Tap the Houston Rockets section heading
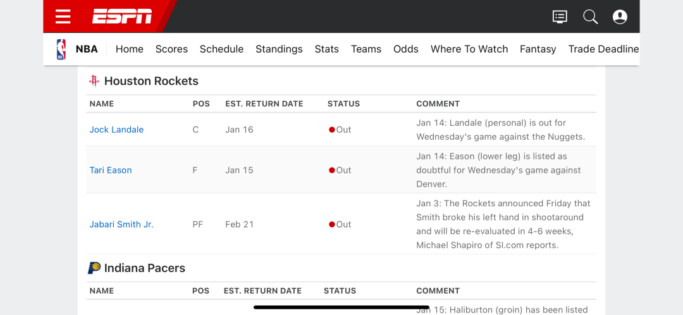The image size is (683, 315). click(x=151, y=81)
